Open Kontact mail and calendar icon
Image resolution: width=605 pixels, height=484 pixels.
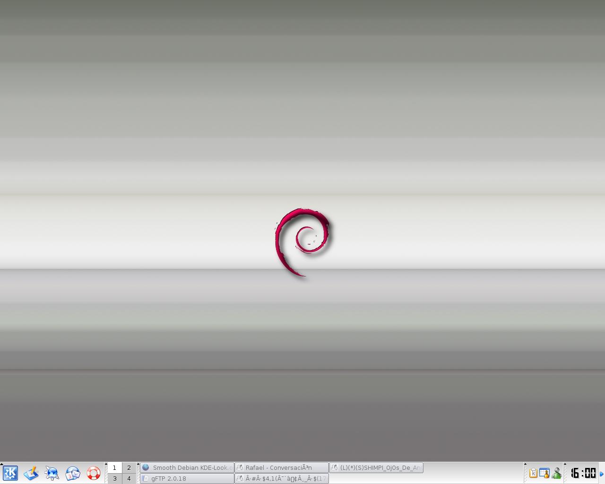(x=73, y=473)
